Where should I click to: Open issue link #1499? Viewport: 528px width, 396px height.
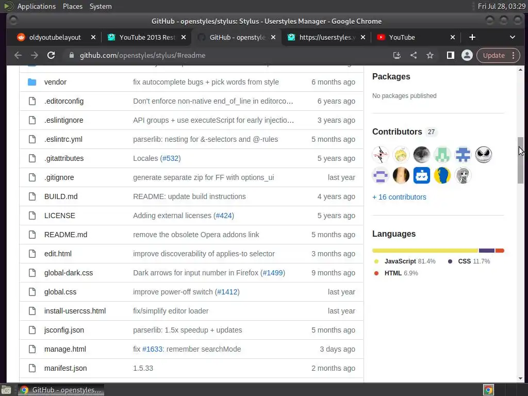[273, 273]
